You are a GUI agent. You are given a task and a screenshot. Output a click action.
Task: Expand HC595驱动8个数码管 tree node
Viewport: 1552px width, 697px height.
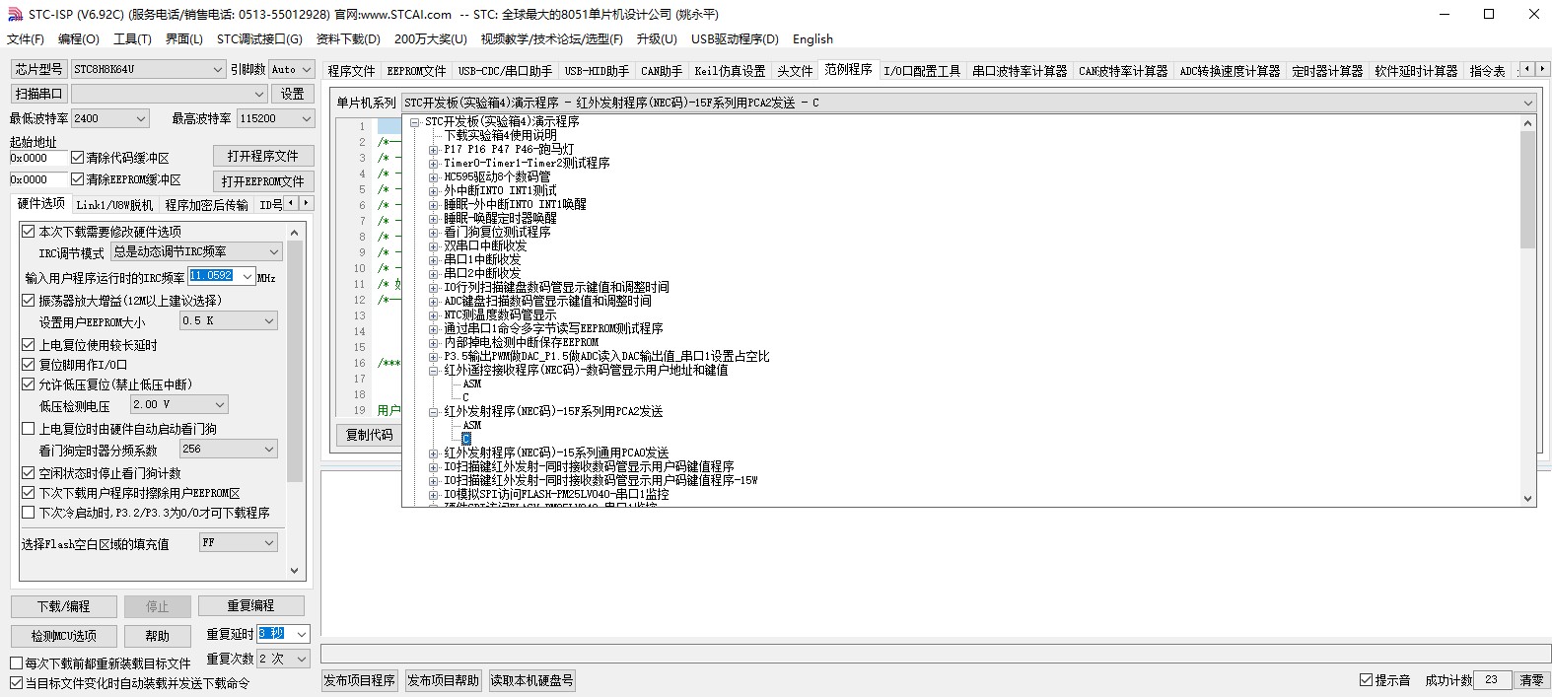pyautogui.click(x=433, y=177)
